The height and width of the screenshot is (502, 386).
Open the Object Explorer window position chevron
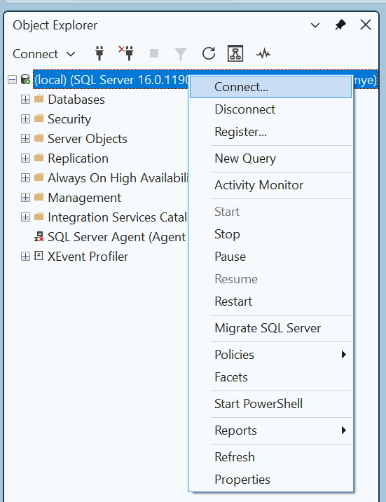315,25
